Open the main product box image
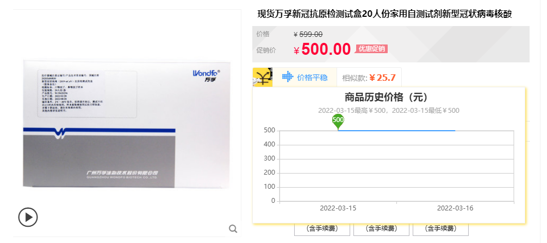 127,124
